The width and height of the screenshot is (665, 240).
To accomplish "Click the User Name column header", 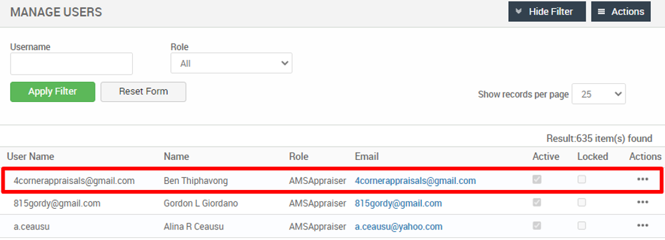I will [x=31, y=157].
